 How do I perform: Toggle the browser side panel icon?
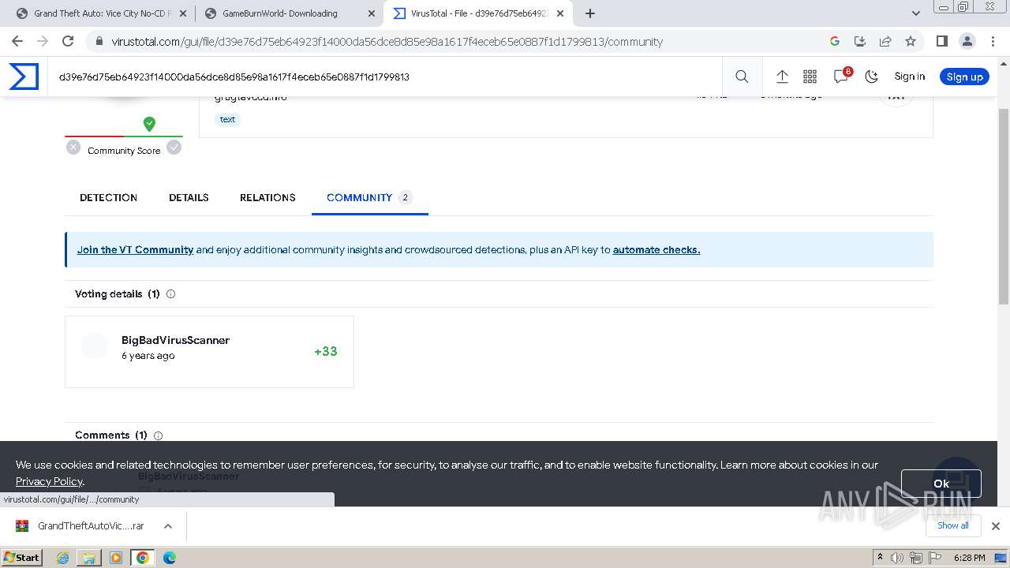[941, 41]
